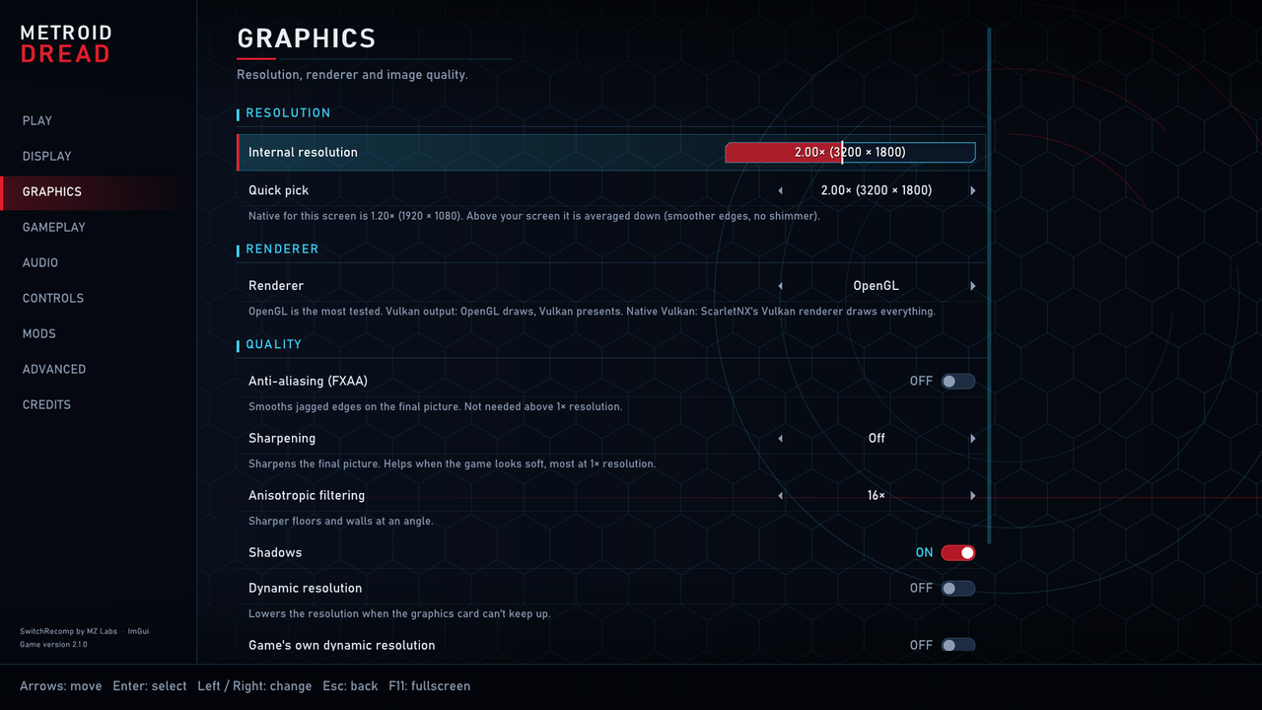Click the "Resolution, renderer and image quality" subtitle

click(352, 75)
